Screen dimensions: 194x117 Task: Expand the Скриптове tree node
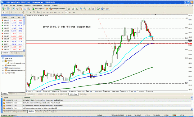3,73
